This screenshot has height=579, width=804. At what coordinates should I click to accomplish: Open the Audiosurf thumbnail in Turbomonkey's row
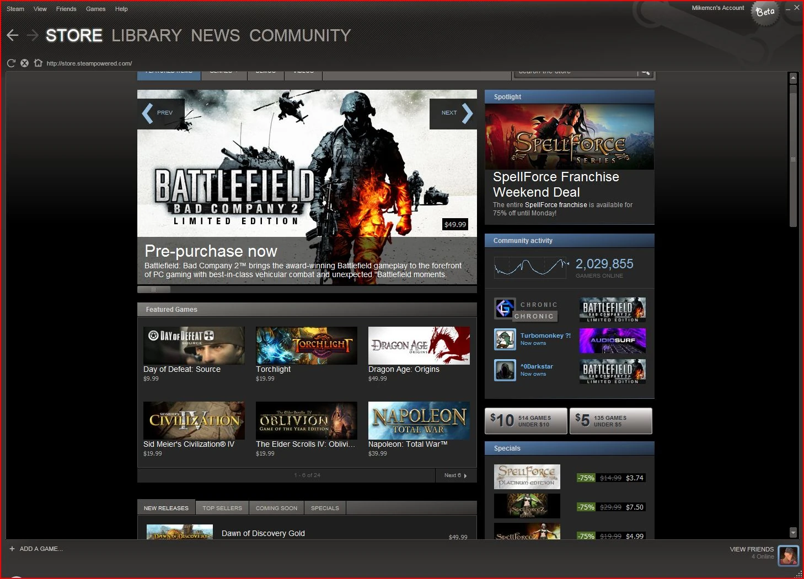point(613,340)
